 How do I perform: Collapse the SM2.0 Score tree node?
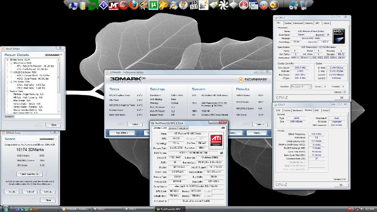click(11, 63)
